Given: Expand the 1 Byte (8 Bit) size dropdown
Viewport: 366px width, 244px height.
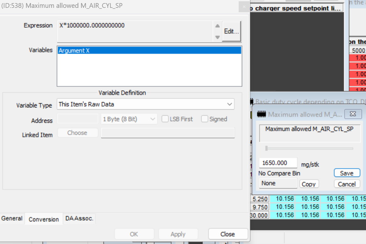Looking at the screenshot, I should 129,119.
